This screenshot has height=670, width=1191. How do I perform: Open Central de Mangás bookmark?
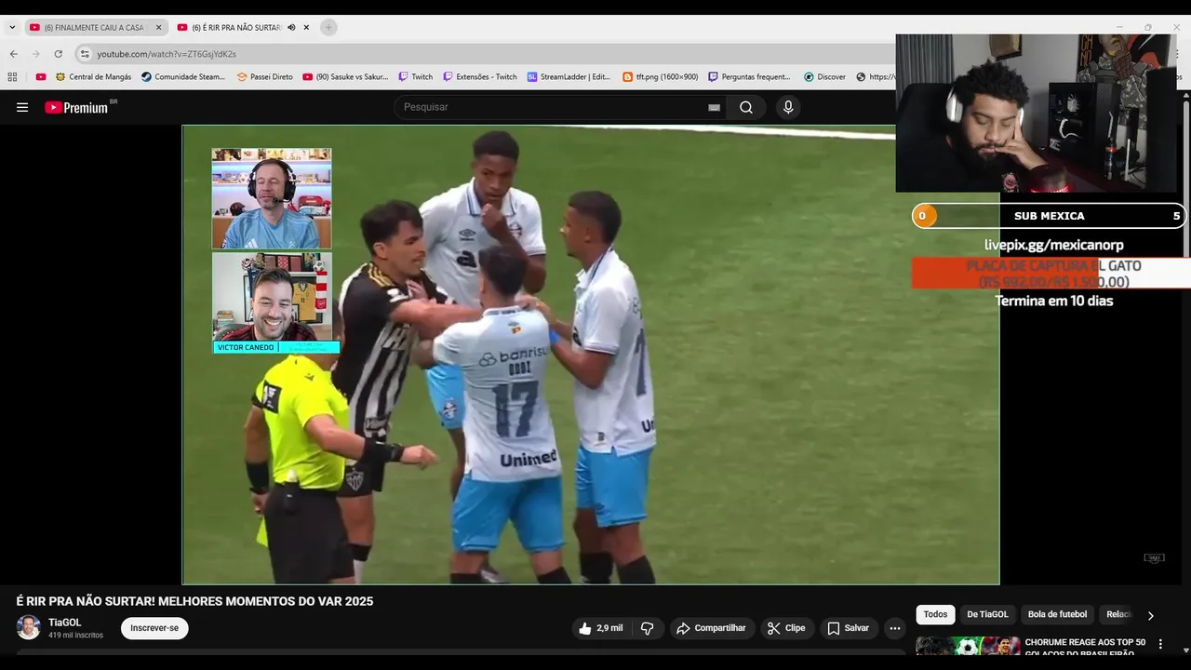[x=93, y=77]
